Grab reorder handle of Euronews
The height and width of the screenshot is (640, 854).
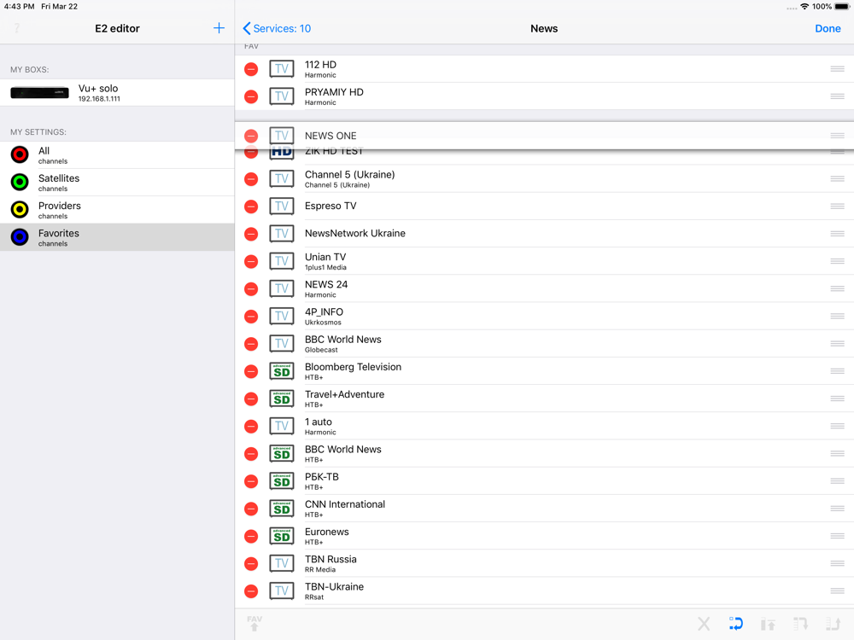point(837,536)
